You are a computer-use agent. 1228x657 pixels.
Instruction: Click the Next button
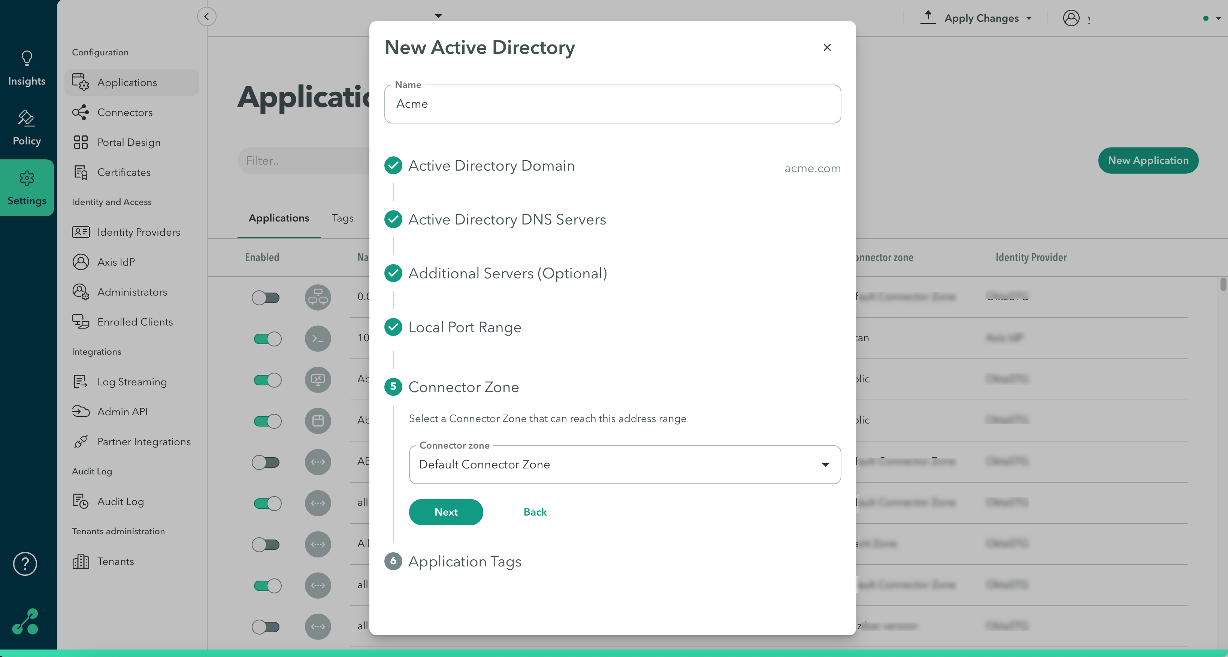tap(446, 512)
